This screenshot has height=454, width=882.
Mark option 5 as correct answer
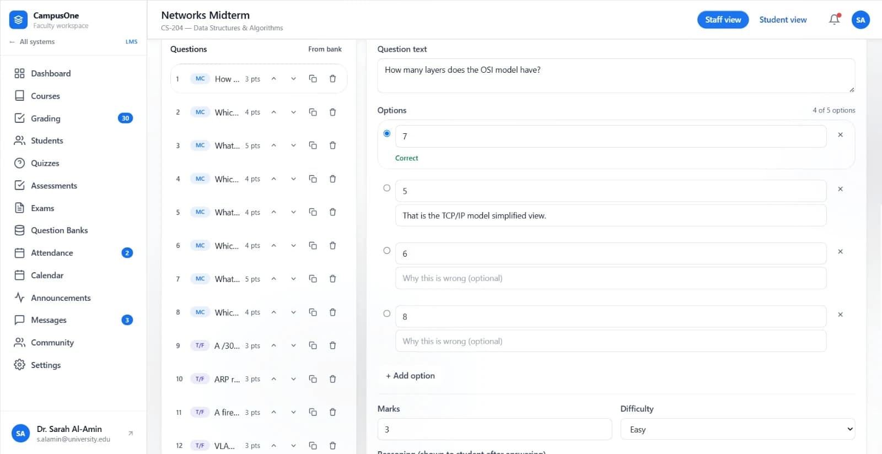pos(387,188)
